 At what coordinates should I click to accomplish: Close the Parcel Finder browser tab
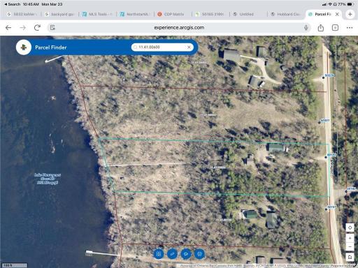337,14
